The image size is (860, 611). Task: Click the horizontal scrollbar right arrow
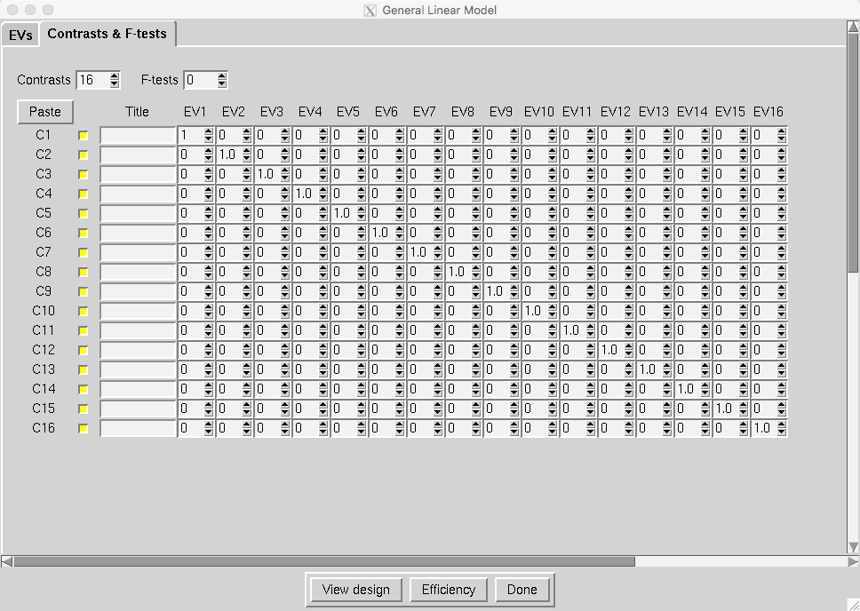pos(853,561)
